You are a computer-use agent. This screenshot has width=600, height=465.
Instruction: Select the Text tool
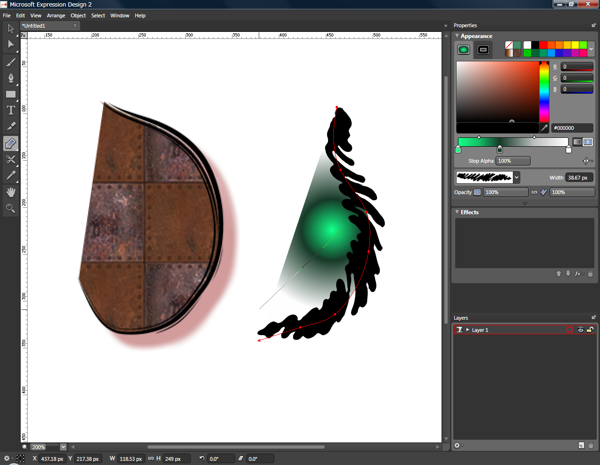11,110
